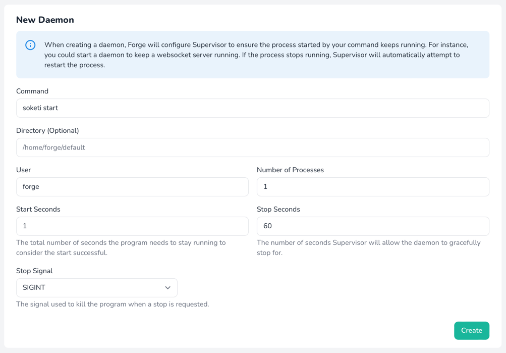Click the Start Seconds label
Viewport: 506px width, 353px height.
click(38, 210)
